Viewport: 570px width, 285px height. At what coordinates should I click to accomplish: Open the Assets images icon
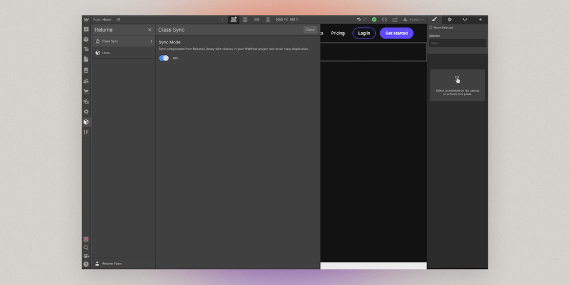tap(86, 102)
